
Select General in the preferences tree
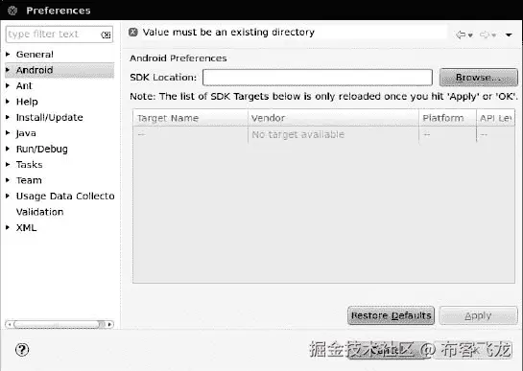click(35, 55)
